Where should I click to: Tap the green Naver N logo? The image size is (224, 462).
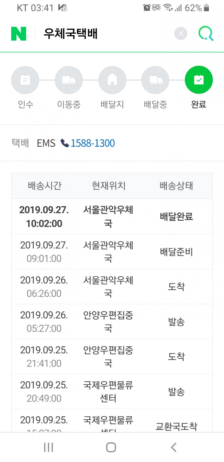click(19, 34)
